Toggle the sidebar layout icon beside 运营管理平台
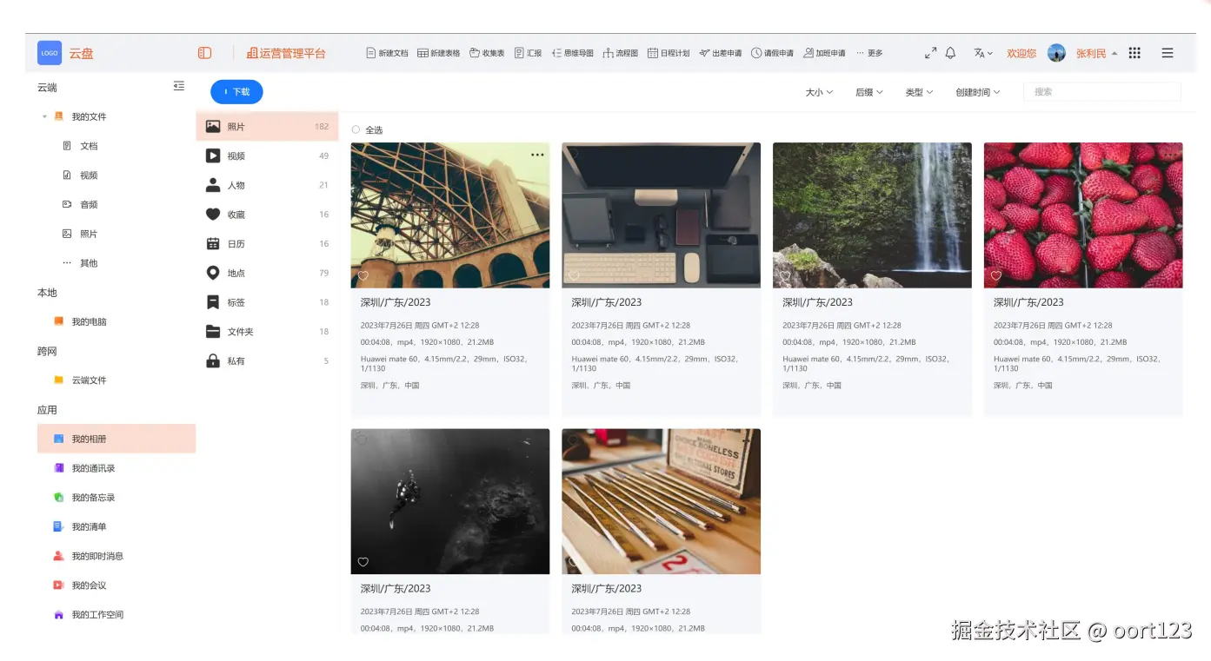1211x661 pixels. [x=204, y=53]
